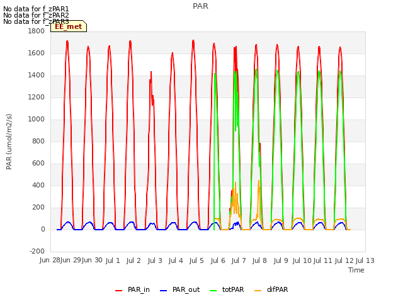This screenshot has height=302, width=403.
Task: Click the Time x-axis label
Action: tap(356, 270)
